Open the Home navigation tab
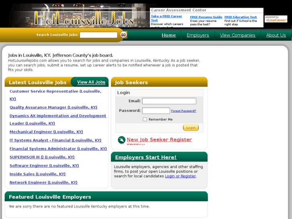Viewport: 292px width, 219px height. coord(169,35)
